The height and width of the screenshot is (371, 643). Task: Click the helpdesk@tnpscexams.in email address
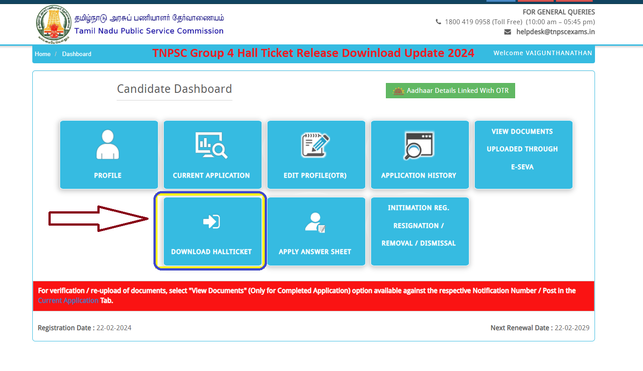pyautogui.click(x=555, y=32)
